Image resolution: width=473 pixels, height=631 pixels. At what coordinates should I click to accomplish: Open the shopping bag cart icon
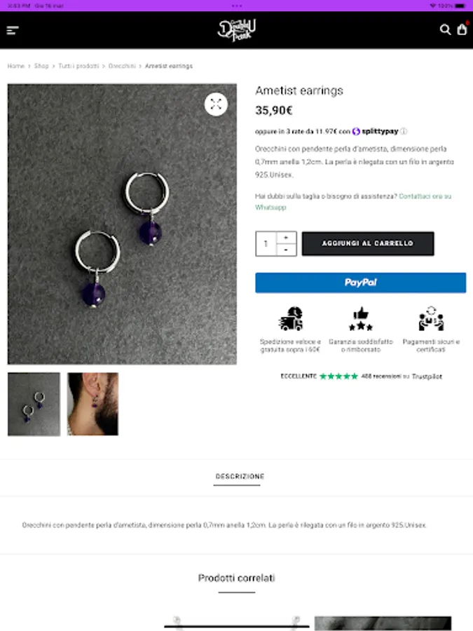pos(462,29)
